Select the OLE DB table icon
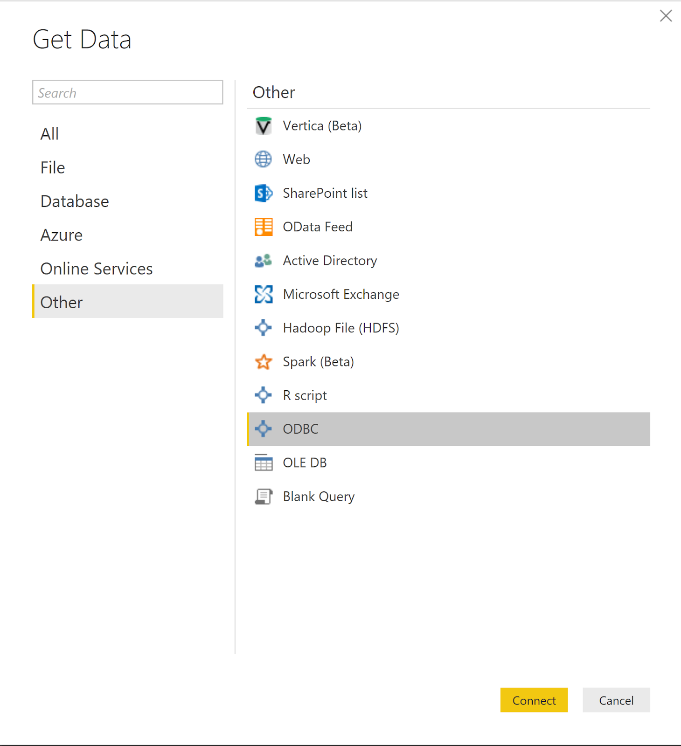Image resolution: width=681 pixels, height=746 pixels. click(x=264, y=463)
